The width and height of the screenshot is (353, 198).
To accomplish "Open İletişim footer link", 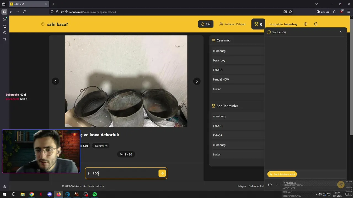I will (242, 186).
